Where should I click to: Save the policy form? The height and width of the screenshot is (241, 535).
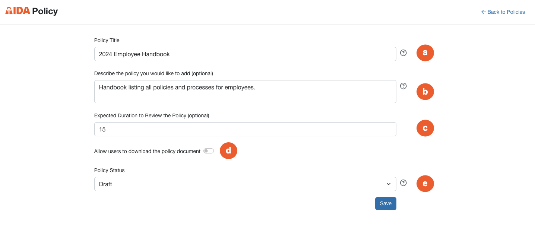386,203
